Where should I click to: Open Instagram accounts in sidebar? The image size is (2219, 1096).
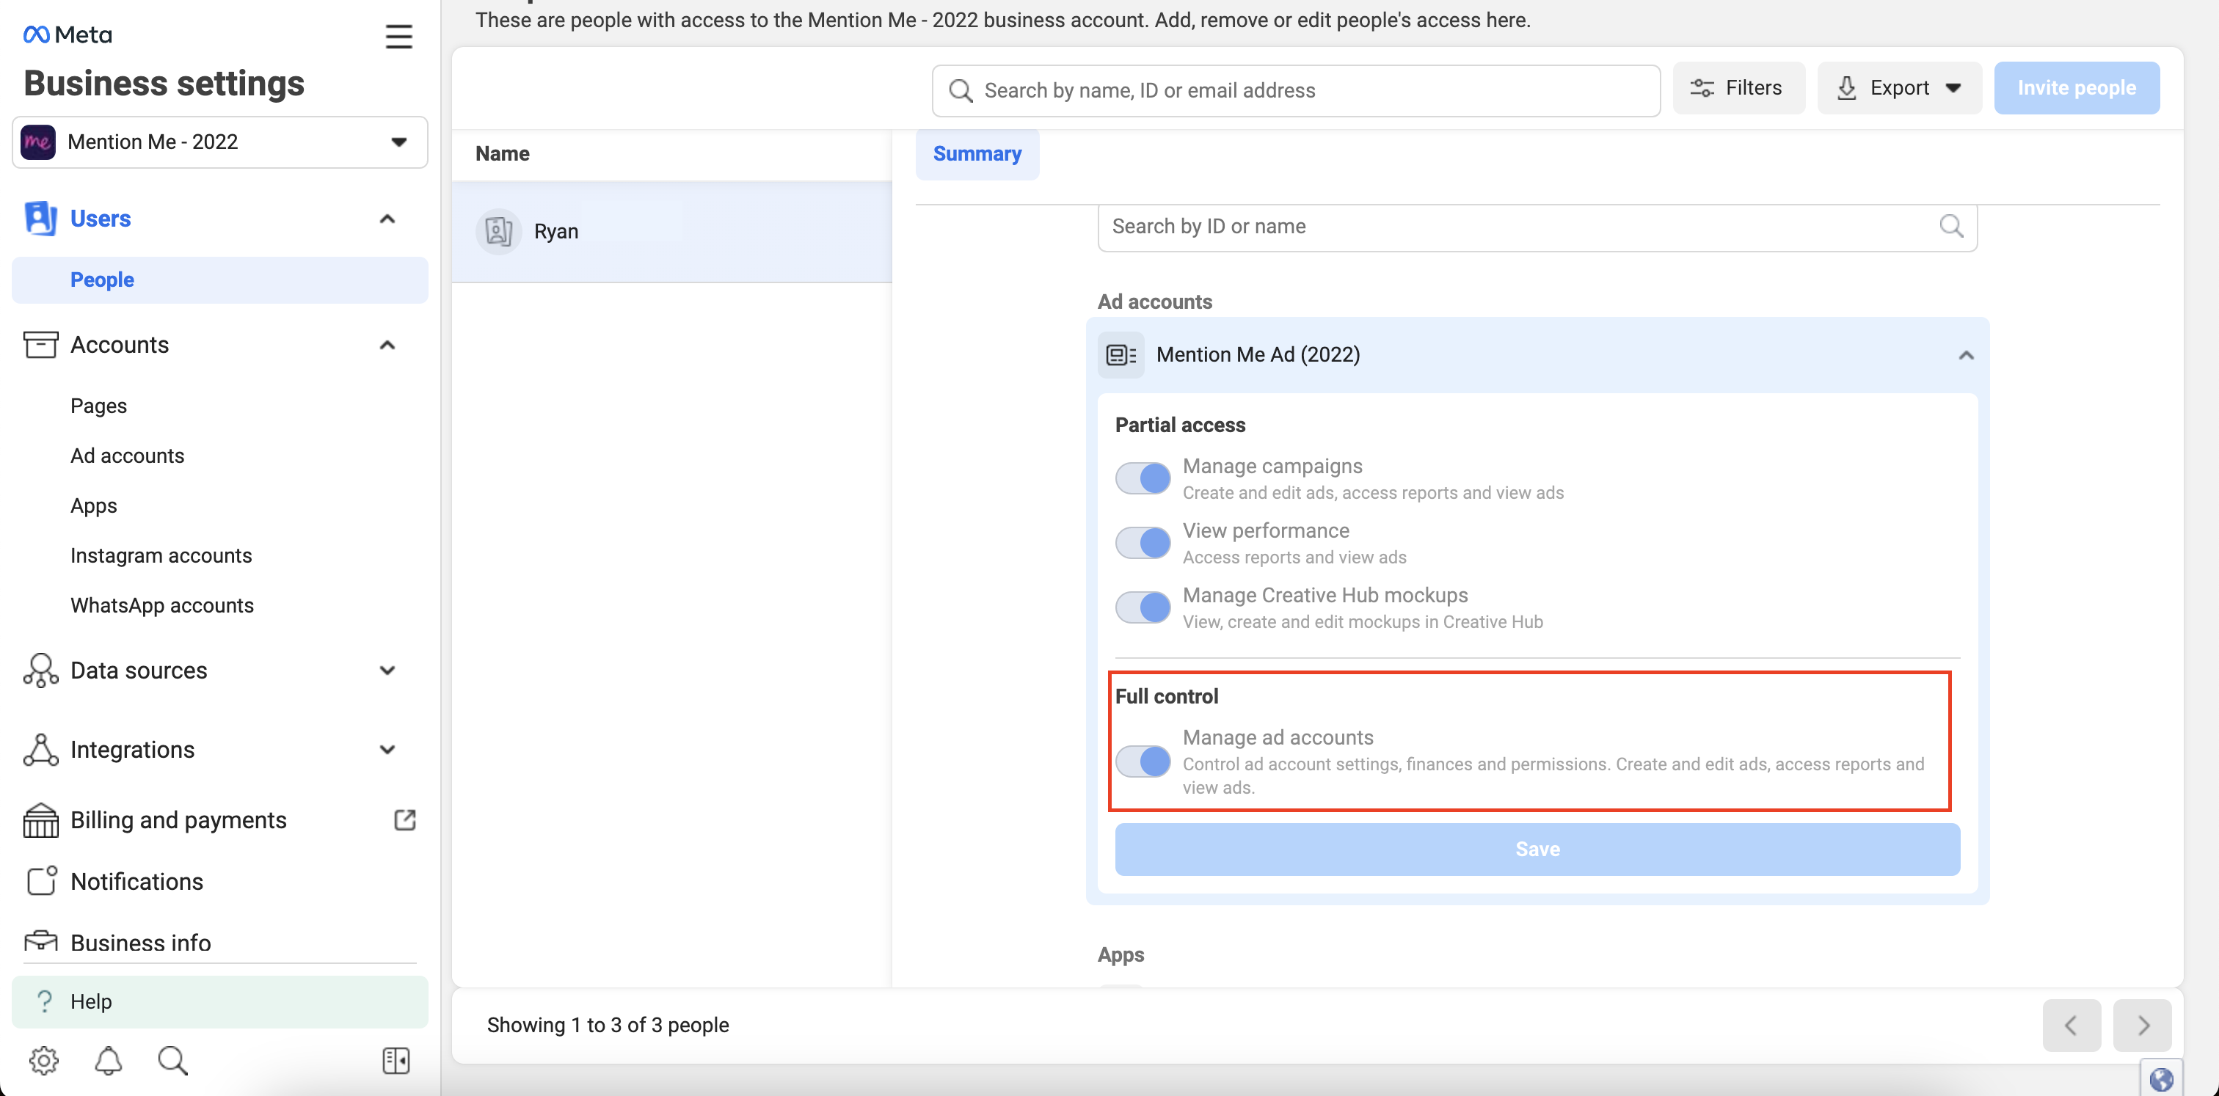click(x=161, y=555)
